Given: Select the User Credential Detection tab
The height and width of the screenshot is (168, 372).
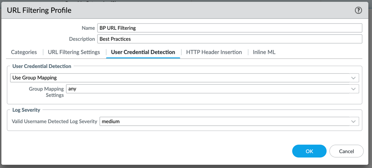Looking at the screenshot, I should pyautogui.click(x=143, y=52).
